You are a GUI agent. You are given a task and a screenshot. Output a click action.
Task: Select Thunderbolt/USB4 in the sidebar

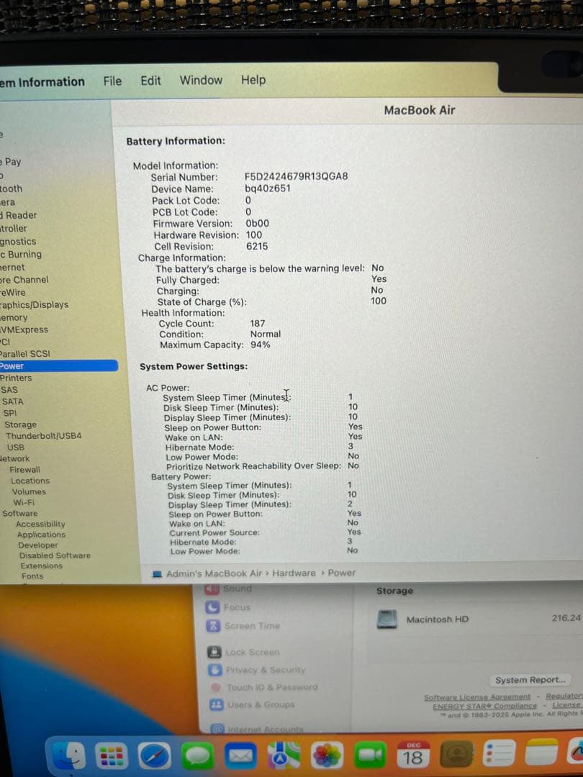tap(42, 435)
